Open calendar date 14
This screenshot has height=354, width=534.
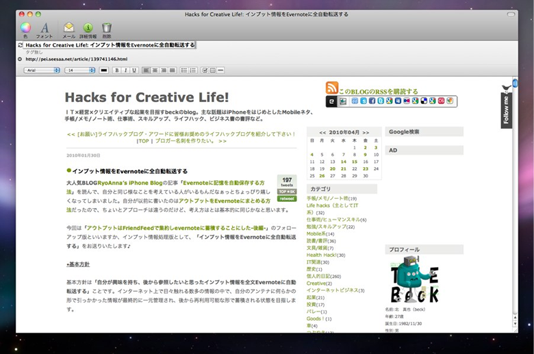[x=344, y=162]
